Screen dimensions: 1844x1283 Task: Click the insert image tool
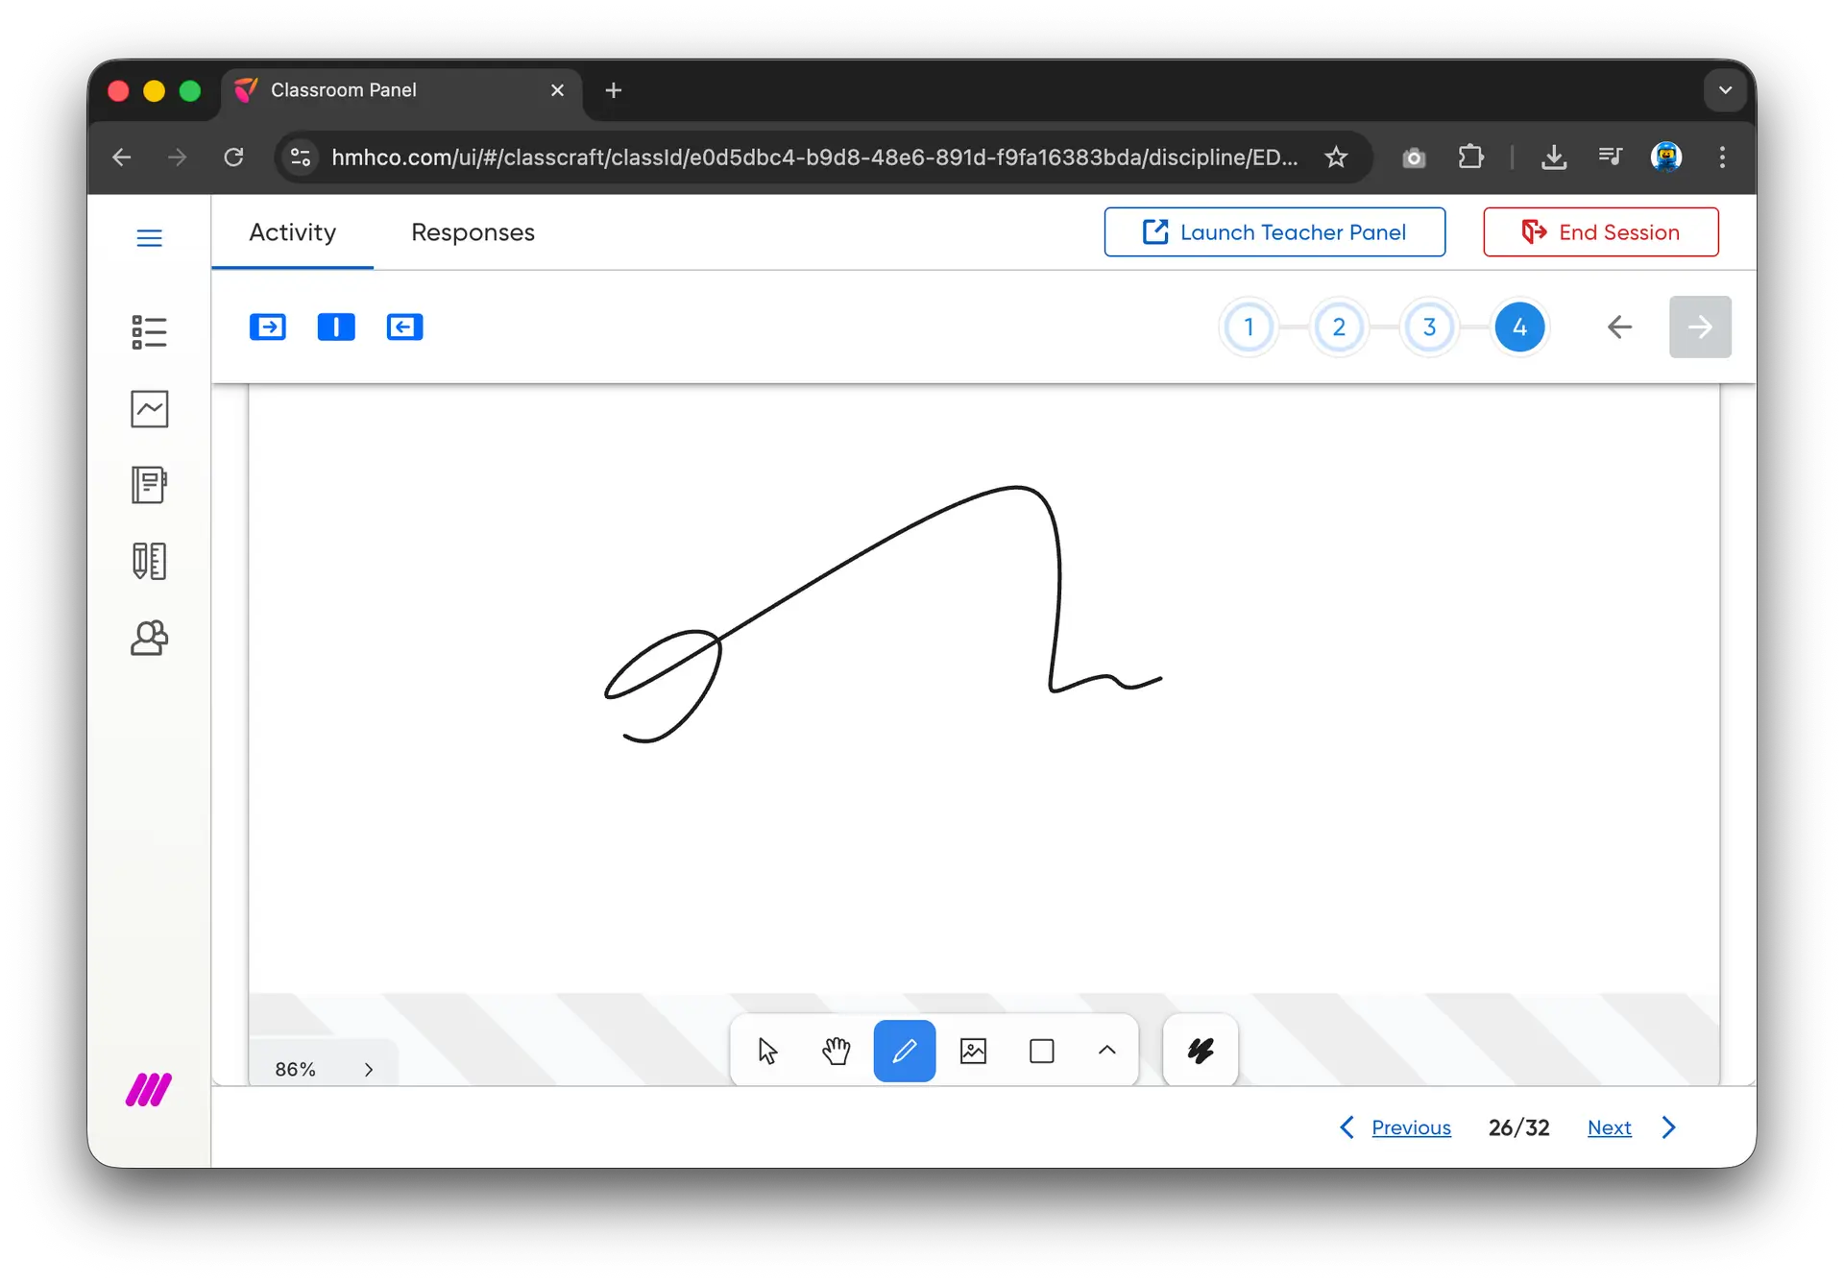[973, 1051]
